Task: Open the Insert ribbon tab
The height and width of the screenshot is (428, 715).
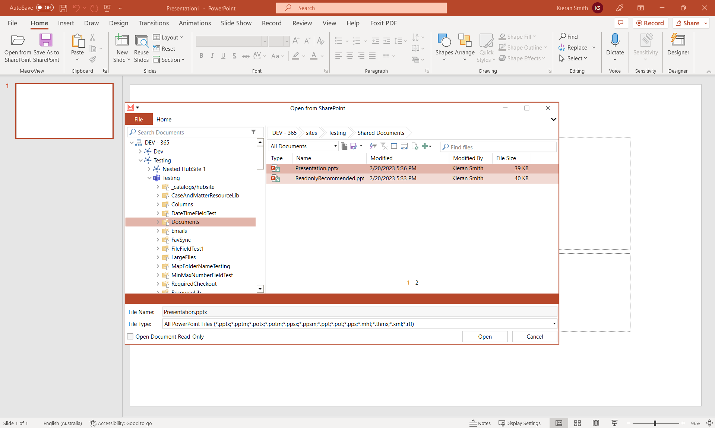Action: tap(66, 23)
